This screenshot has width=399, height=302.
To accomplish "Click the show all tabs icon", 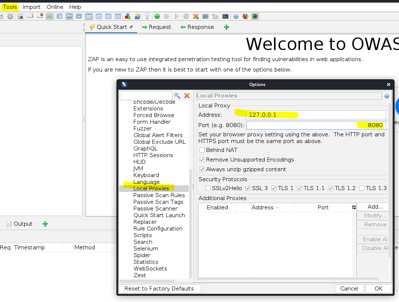I will tap(30, 17).
